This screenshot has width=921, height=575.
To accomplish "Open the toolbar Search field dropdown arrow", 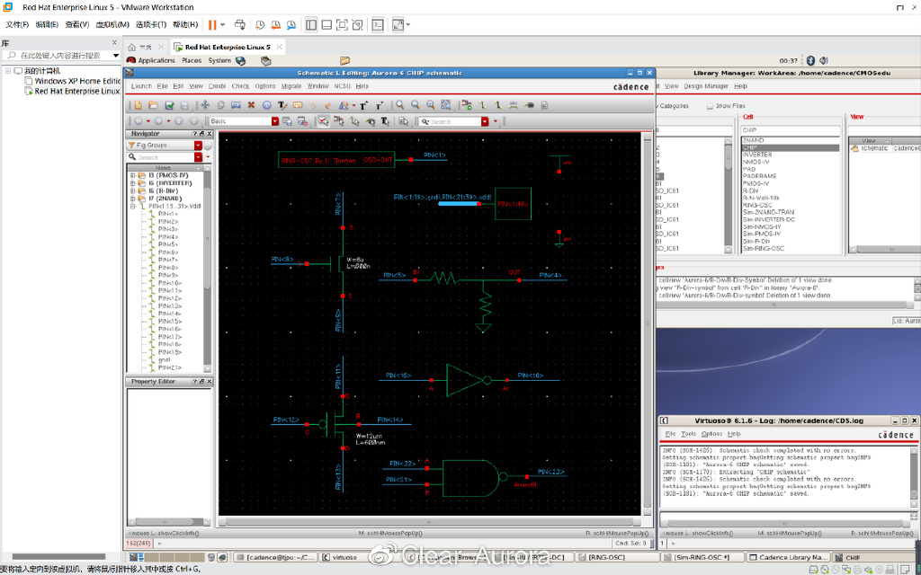I will [485, 121].
